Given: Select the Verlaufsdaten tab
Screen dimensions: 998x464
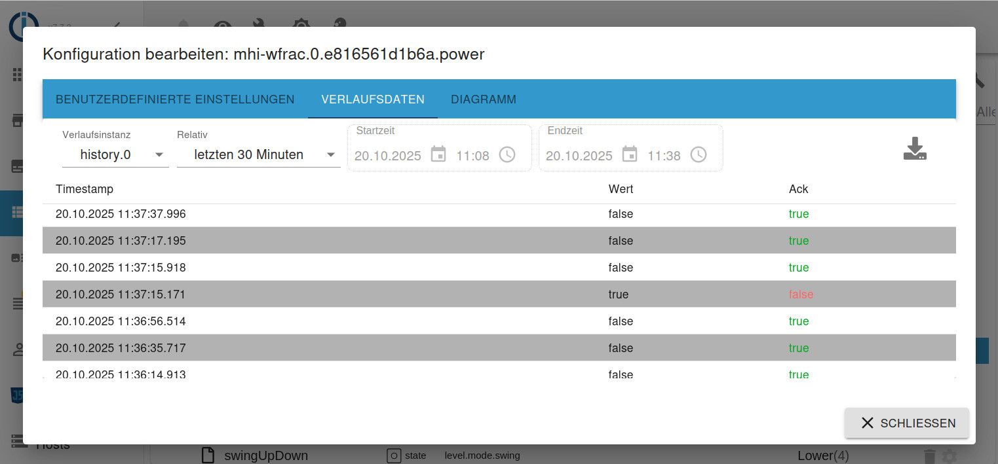Looking at the screenshot, I should (x=373, y=99).
